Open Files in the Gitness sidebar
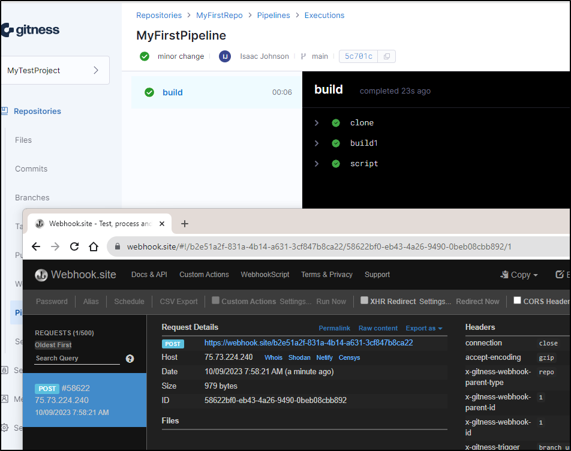 tap(23, 140)
